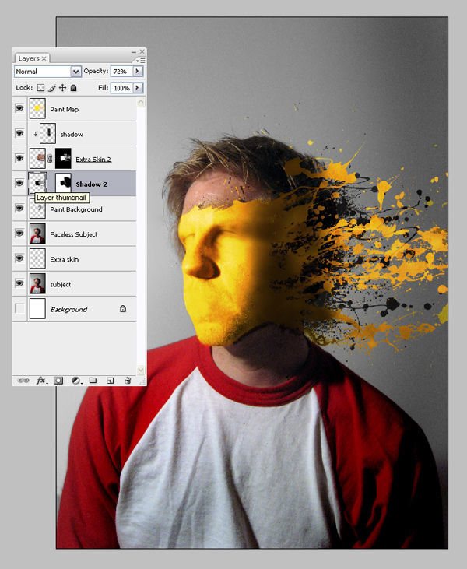Toggle the lock position move icon

62,88
